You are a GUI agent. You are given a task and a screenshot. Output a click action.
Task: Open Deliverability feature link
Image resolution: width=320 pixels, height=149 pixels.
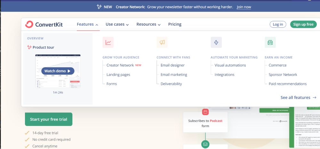pos(171,84)
